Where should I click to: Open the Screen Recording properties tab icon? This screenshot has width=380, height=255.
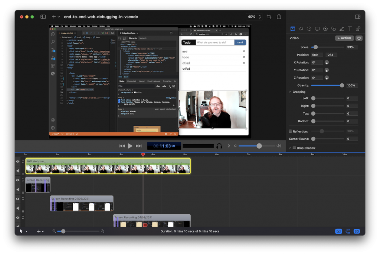pyautogui.click(x=317, y=29)
